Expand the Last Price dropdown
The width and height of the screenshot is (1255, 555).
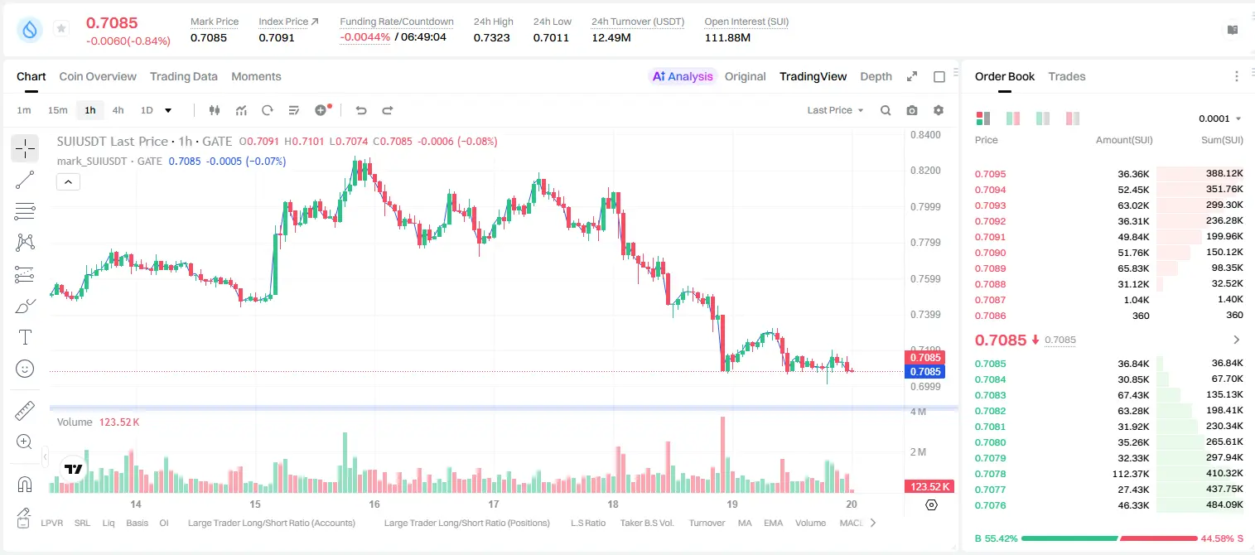[x=835, y=110]
